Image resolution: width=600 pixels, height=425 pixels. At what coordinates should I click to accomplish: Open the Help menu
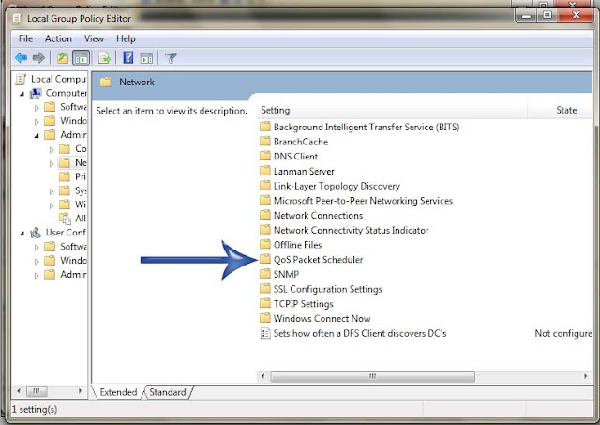pyautogui.click(x=126, y=38)
